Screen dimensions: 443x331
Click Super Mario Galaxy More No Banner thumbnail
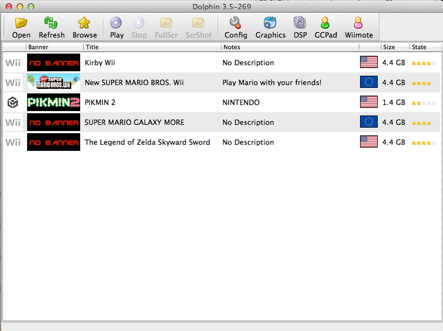click(x=54, y=122)
